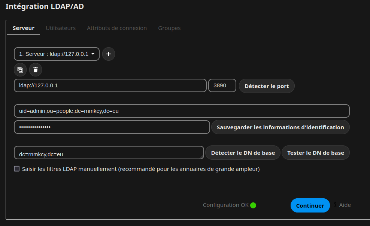370x226 pixels.
Task: Select the Serveur tab
Action: pos(24,28)
